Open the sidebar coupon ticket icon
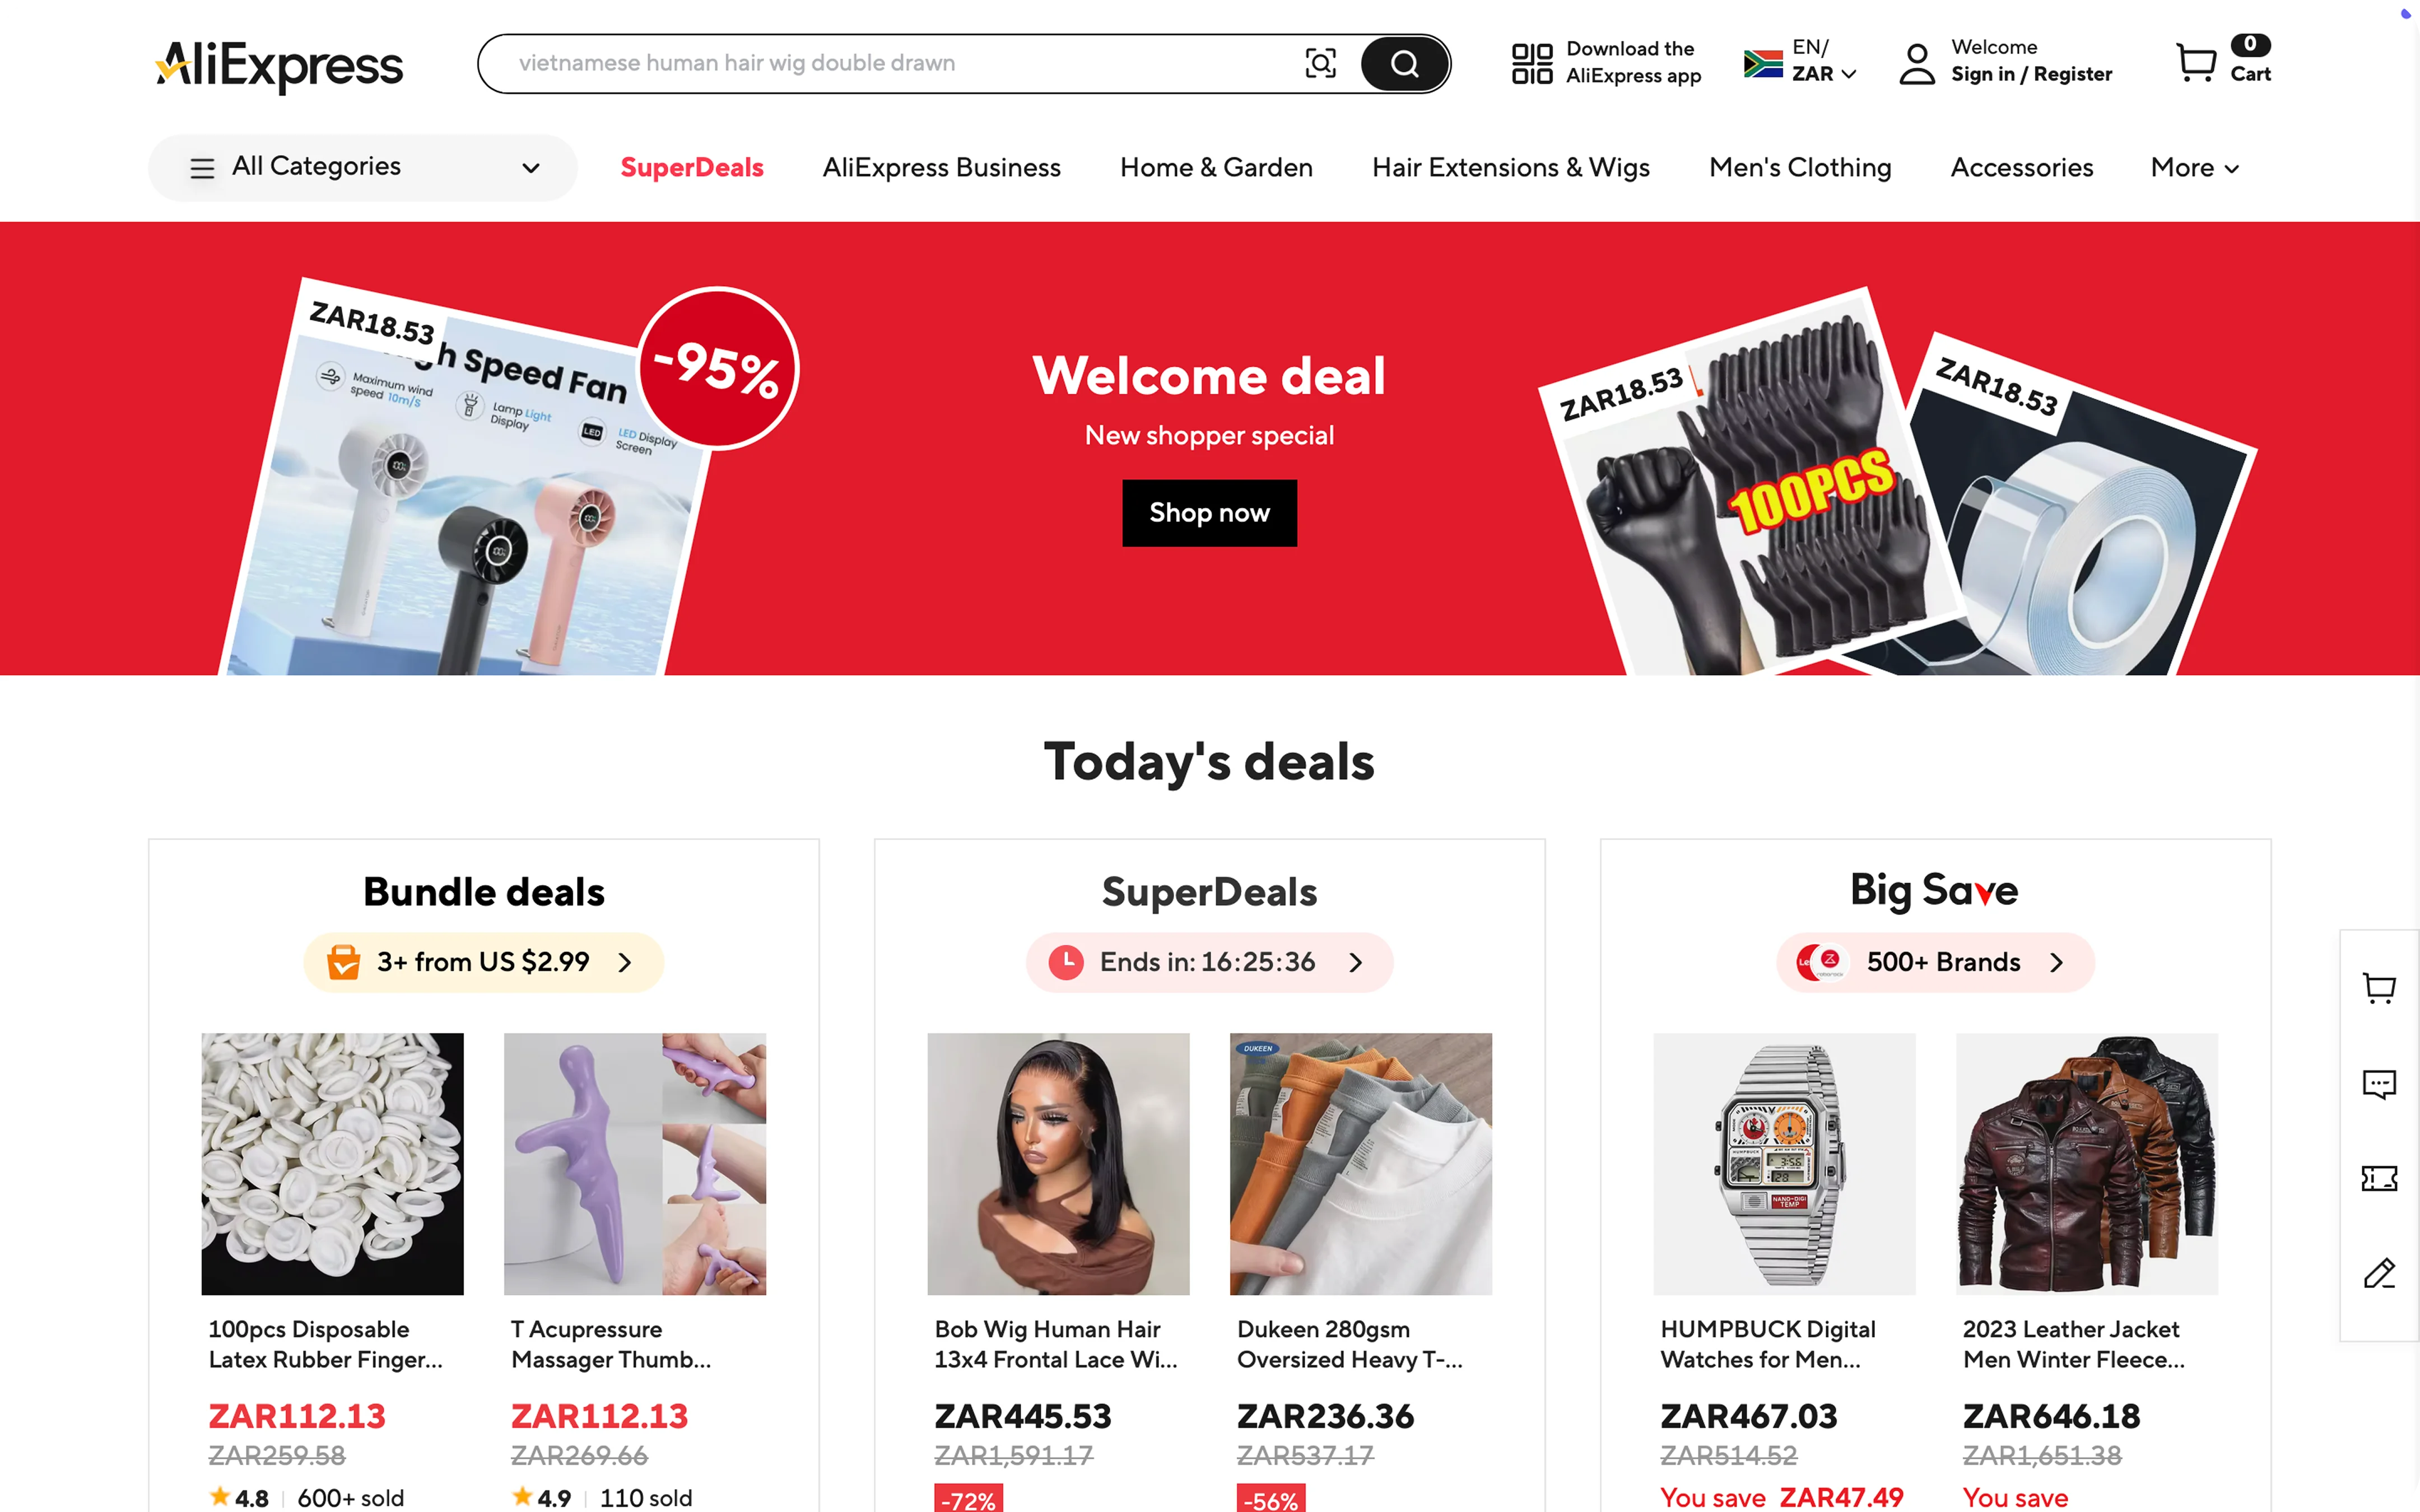This screenshot has width=2420, height=1512. pos(2379,1178)
